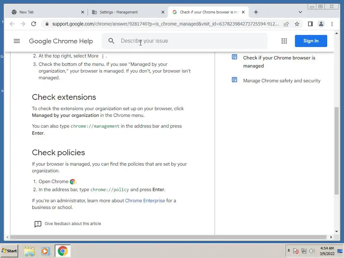Open the Chrome side panel
This screenshot has width=344, height=258.
click(310, 24)
